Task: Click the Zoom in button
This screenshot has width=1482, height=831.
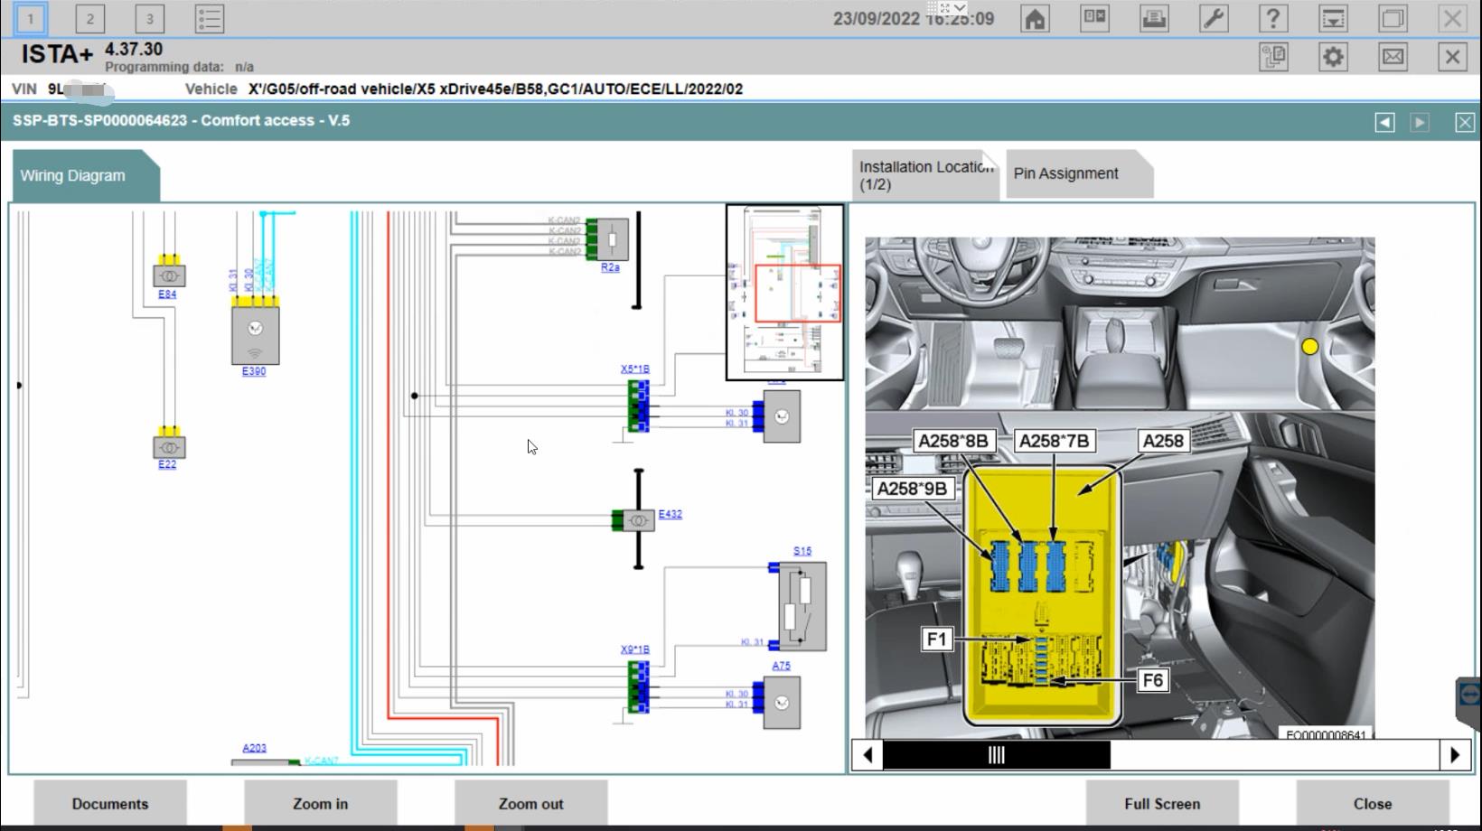Action: coord(320,803)
